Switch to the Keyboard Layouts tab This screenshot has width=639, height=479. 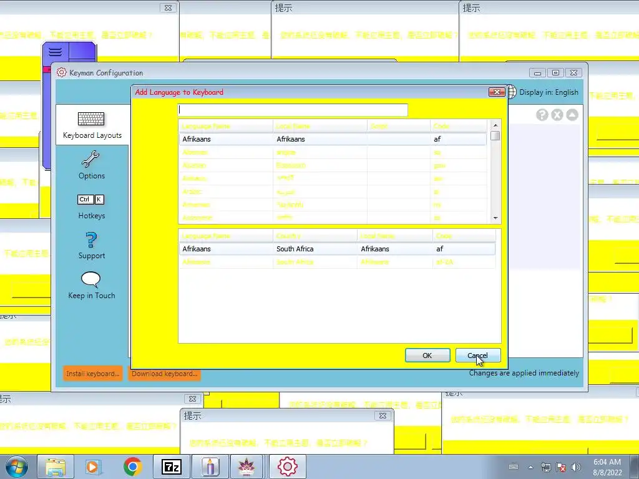point(92,125)
